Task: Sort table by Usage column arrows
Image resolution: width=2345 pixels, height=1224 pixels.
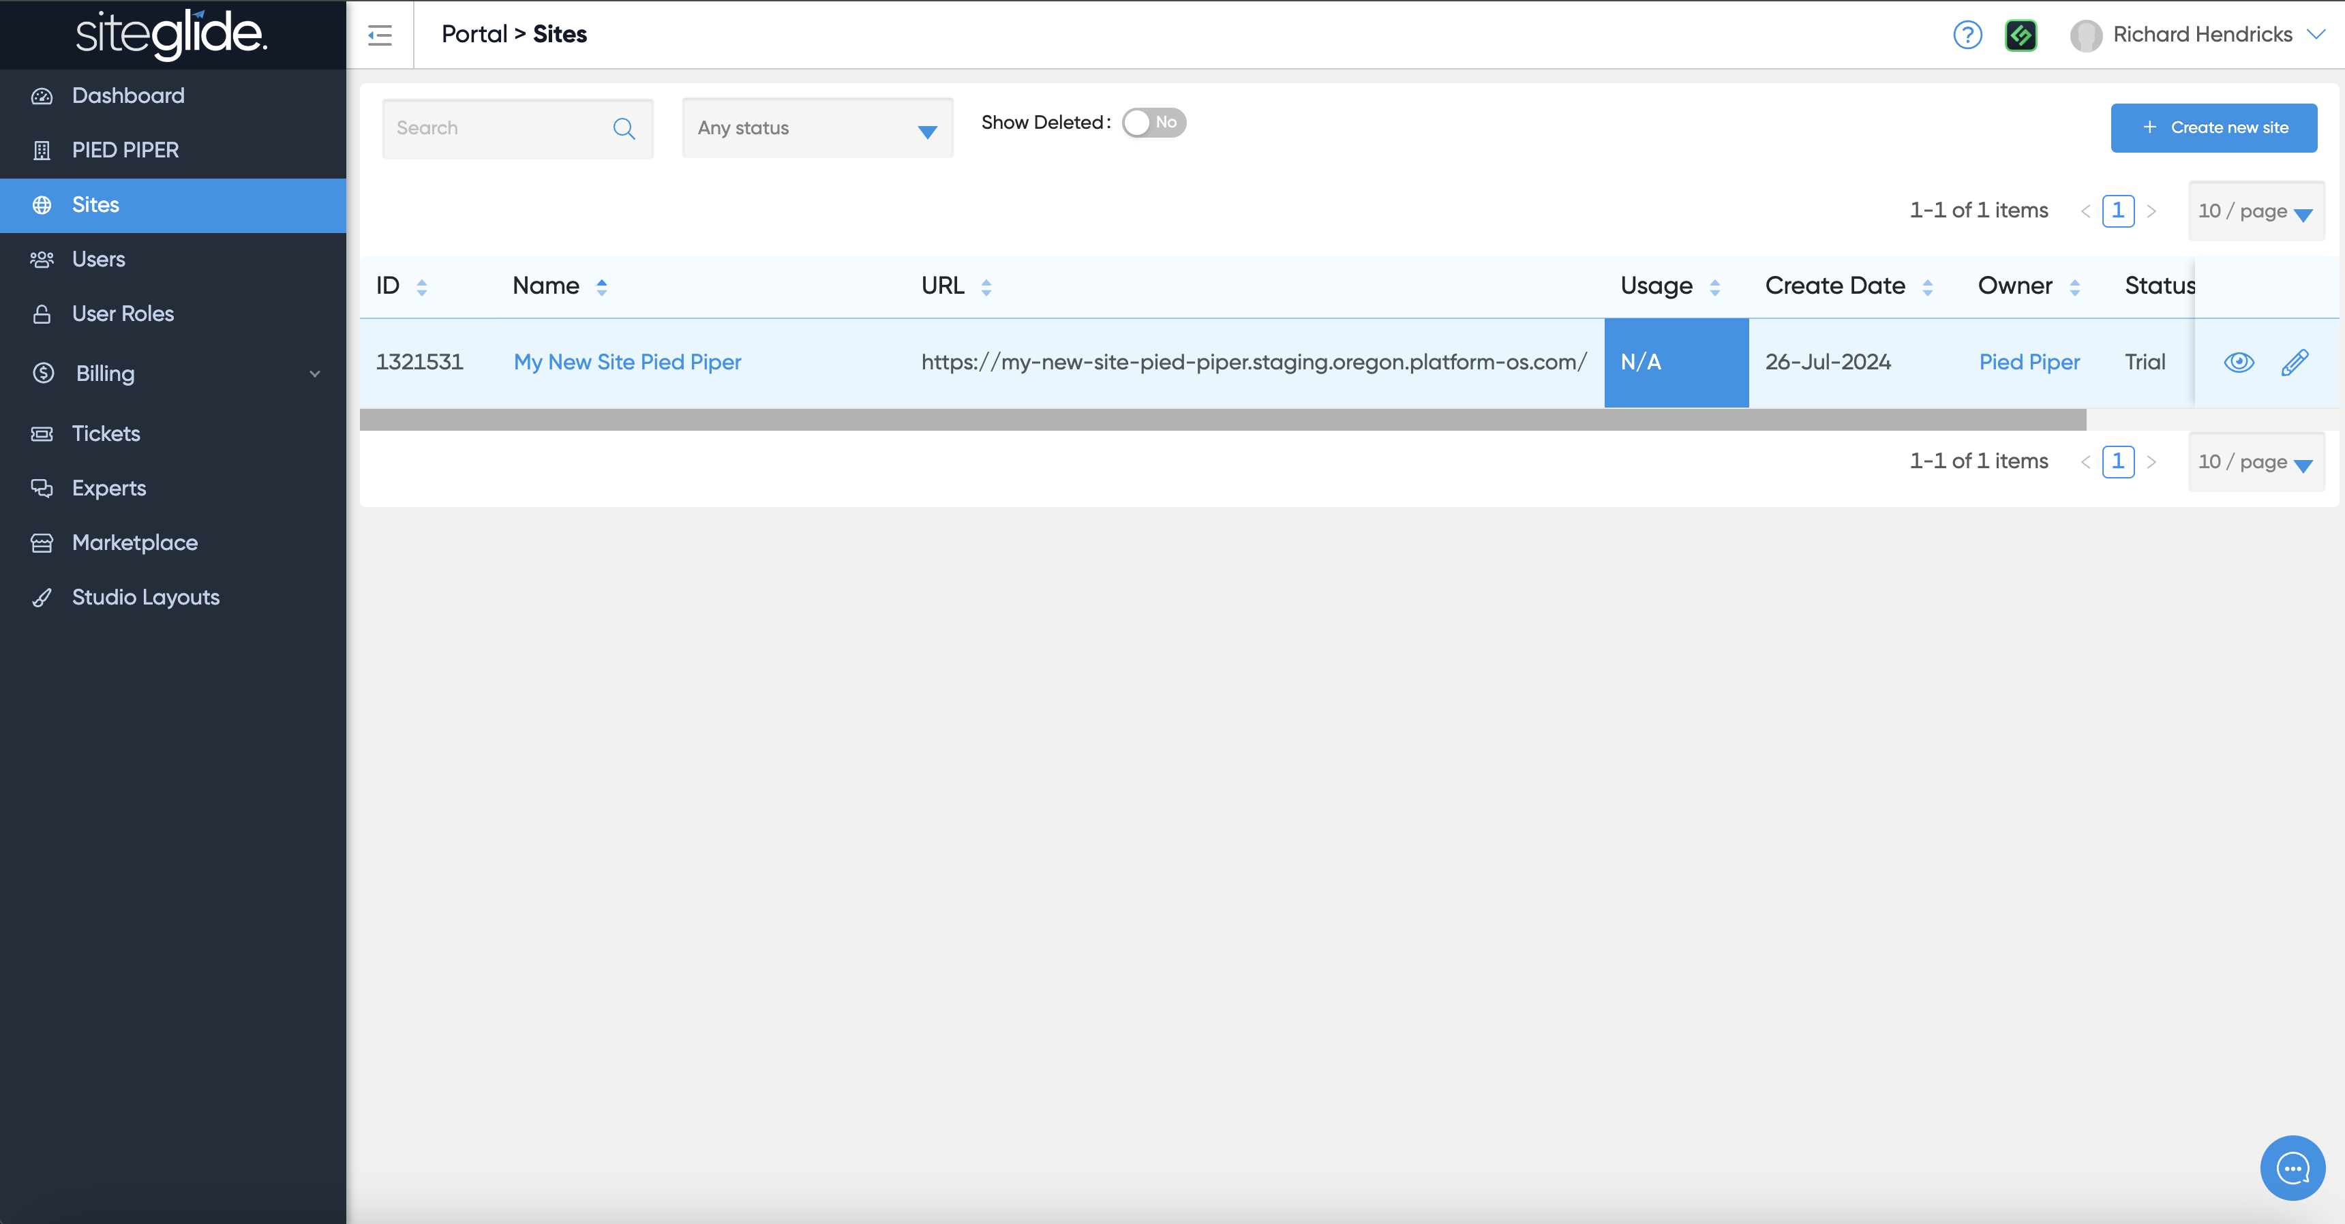Action: [1715, 288]
